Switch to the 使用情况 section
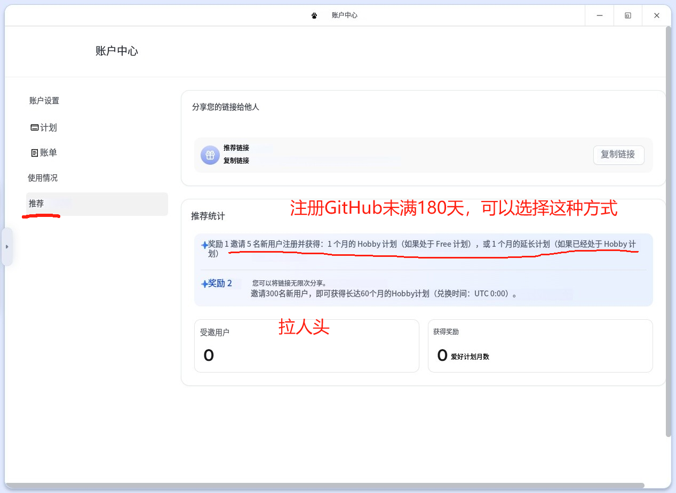Screen dimensions: 676x493 click(43, 178)
